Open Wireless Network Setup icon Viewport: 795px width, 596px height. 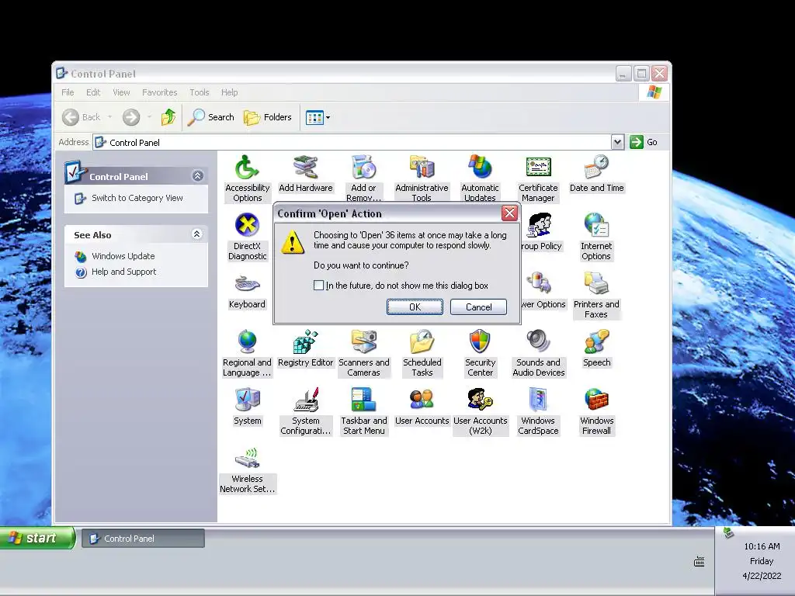pos(247,470)
